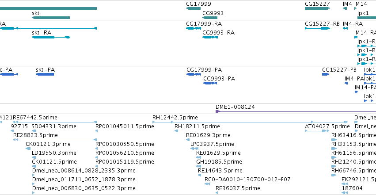The height and width of the screenshot is (195, 376).
Task: Click the sktl gene bar
Action: pos(51,18)
